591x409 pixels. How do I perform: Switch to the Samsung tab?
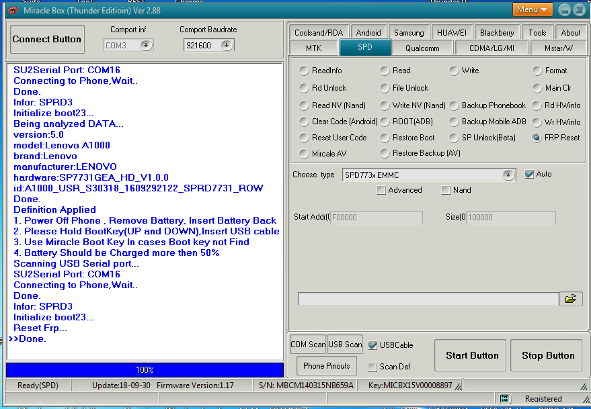point(409,32)
